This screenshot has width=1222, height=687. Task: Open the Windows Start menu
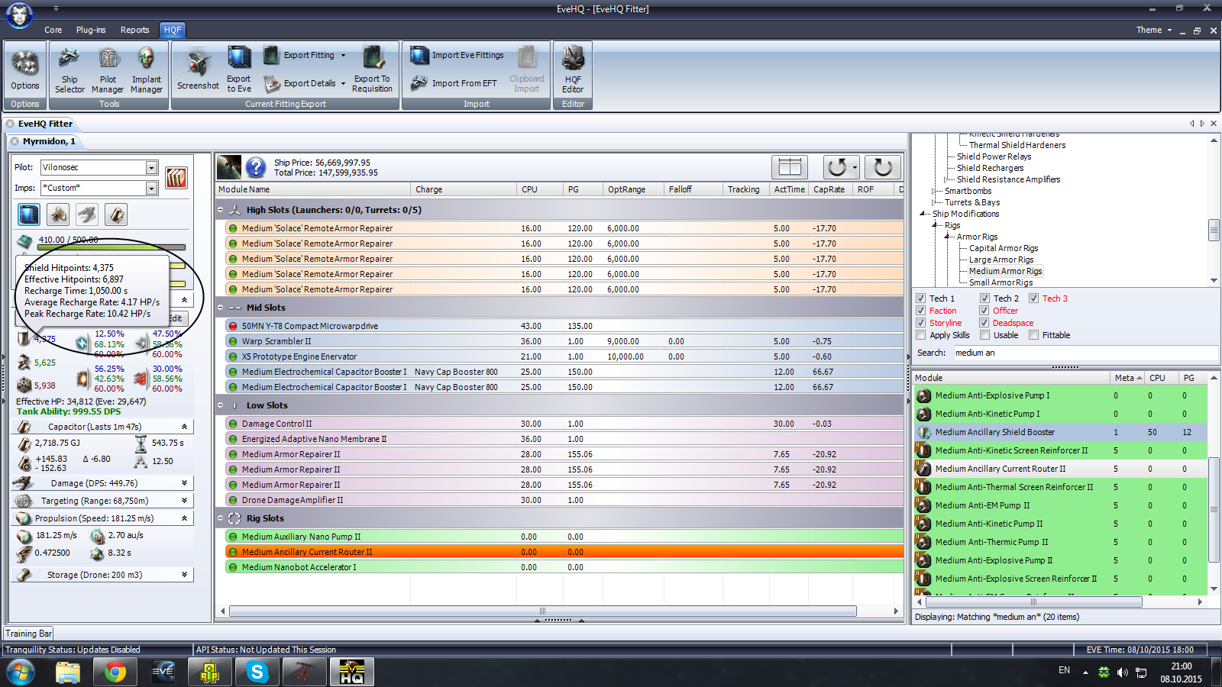(21, 672)
